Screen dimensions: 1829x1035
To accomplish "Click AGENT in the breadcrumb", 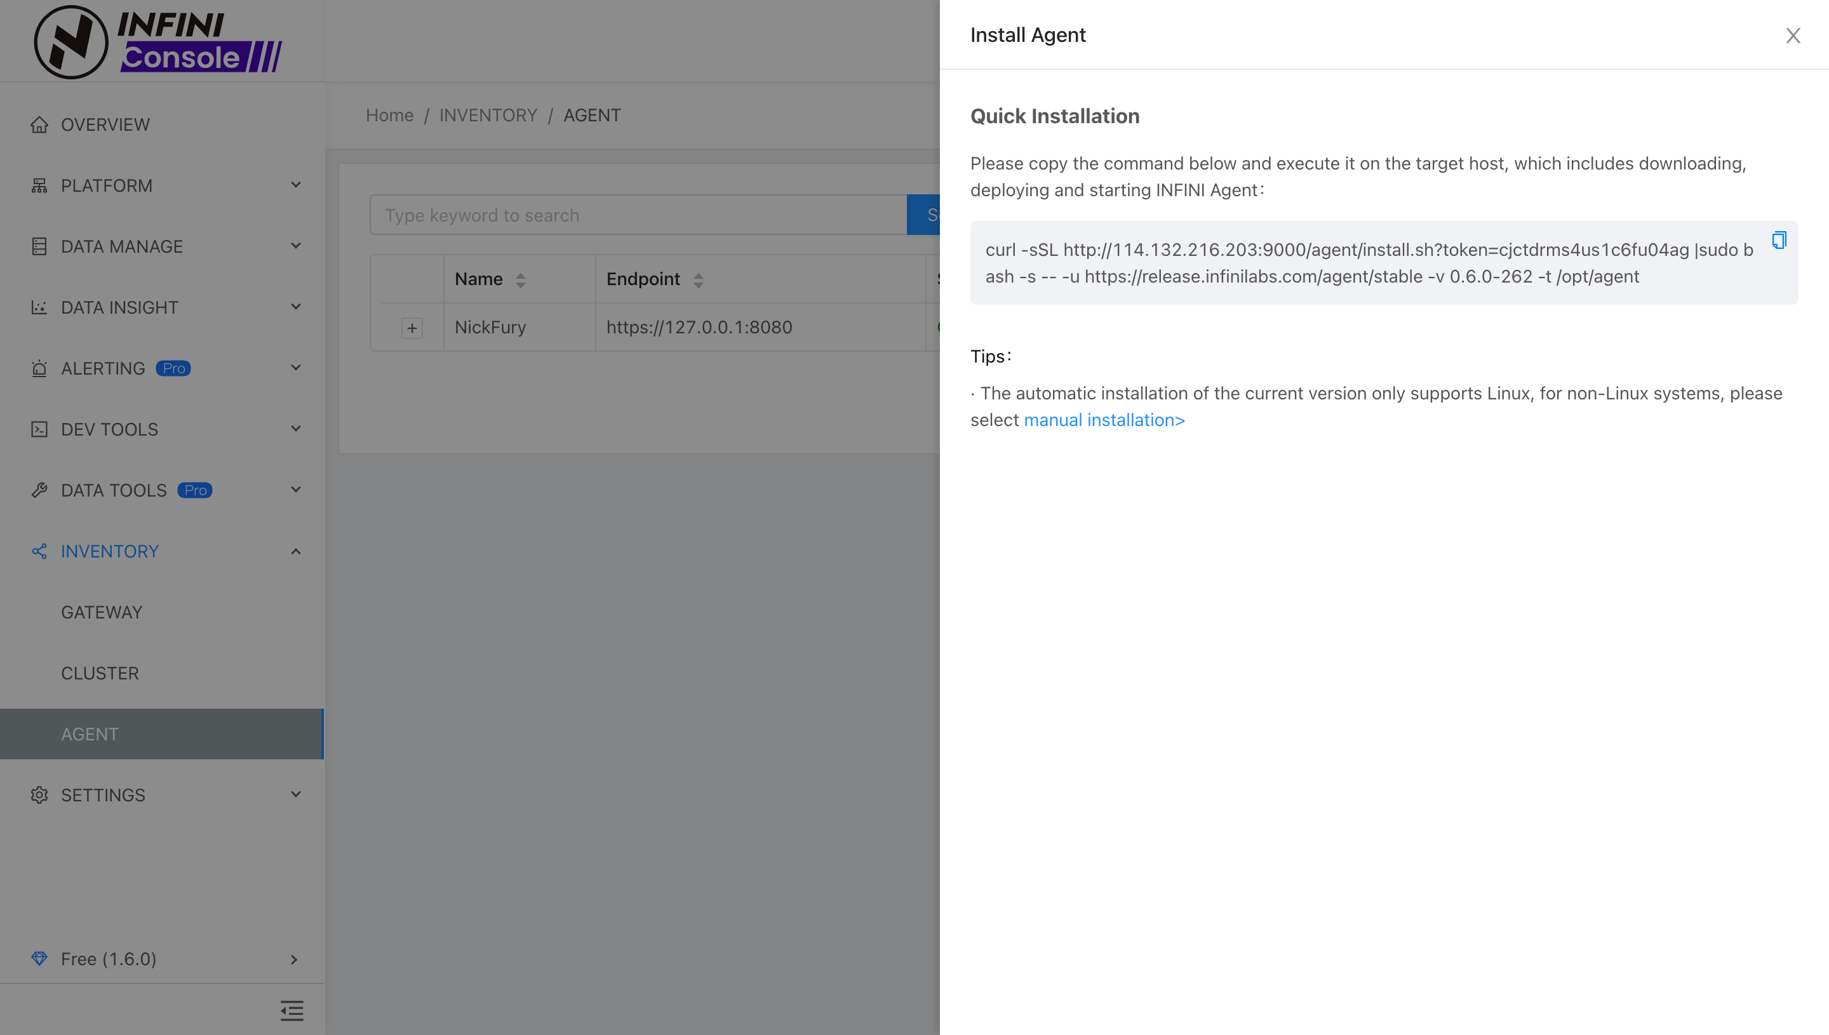I will pyautogui.click(x=592, y=115).
